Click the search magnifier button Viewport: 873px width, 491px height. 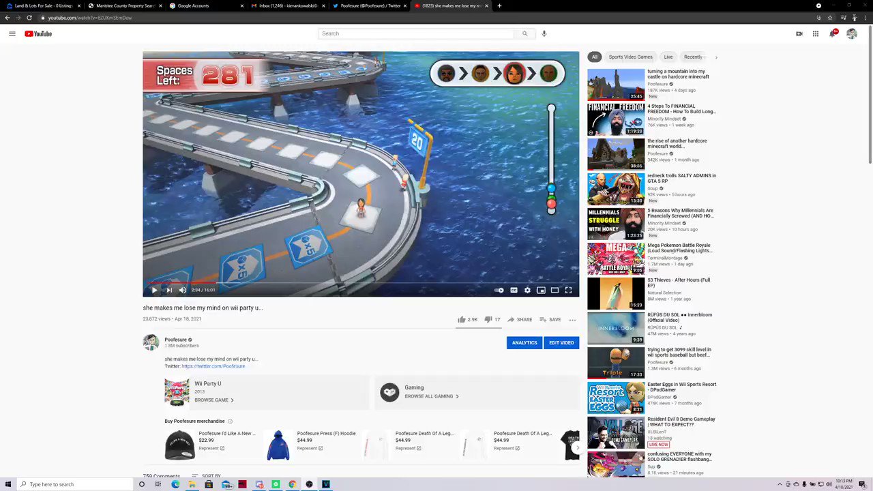click(x=524, y=33)
